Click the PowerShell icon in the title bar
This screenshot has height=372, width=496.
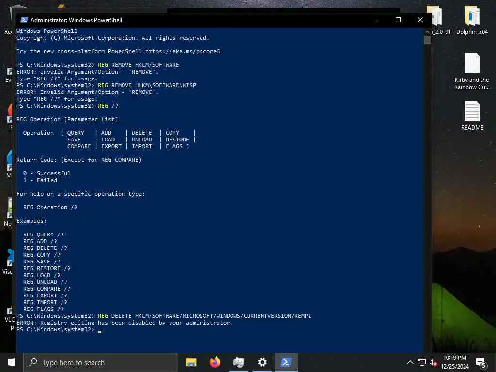click(x=24, y=20)
